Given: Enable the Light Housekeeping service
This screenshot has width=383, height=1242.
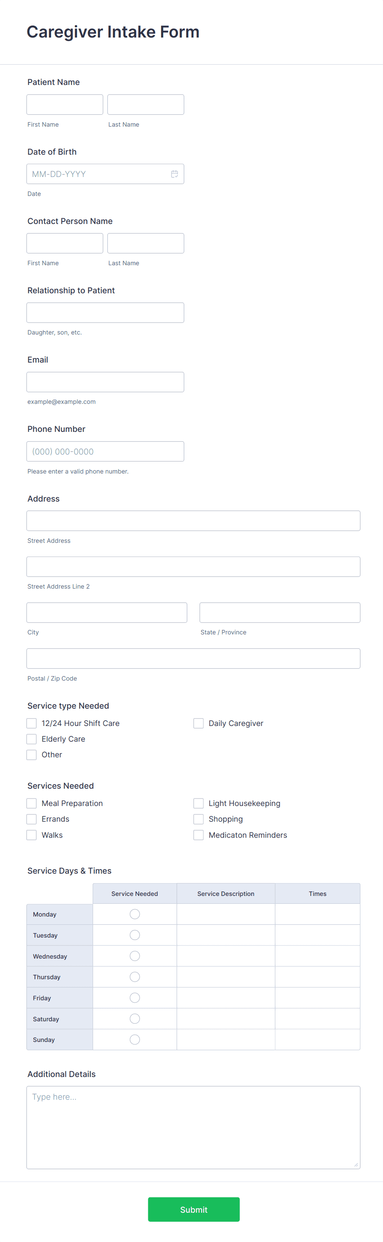Looking at the screenshot, I should (198, 803).
